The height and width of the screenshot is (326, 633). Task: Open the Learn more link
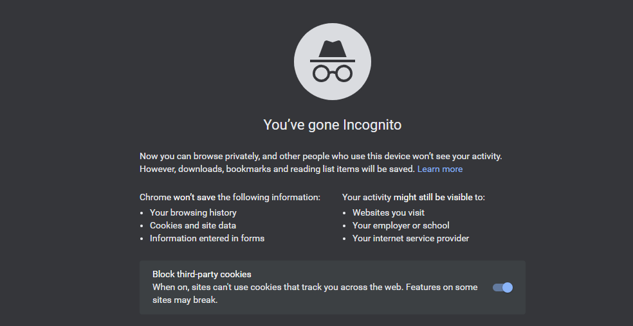click(440, 169)
